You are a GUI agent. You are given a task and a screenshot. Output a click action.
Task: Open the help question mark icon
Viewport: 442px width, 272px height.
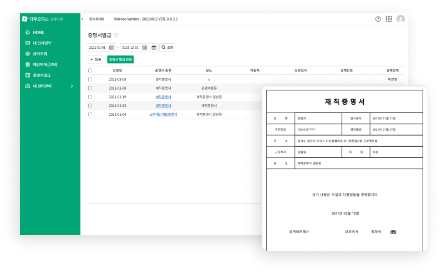tap(378, 19)
